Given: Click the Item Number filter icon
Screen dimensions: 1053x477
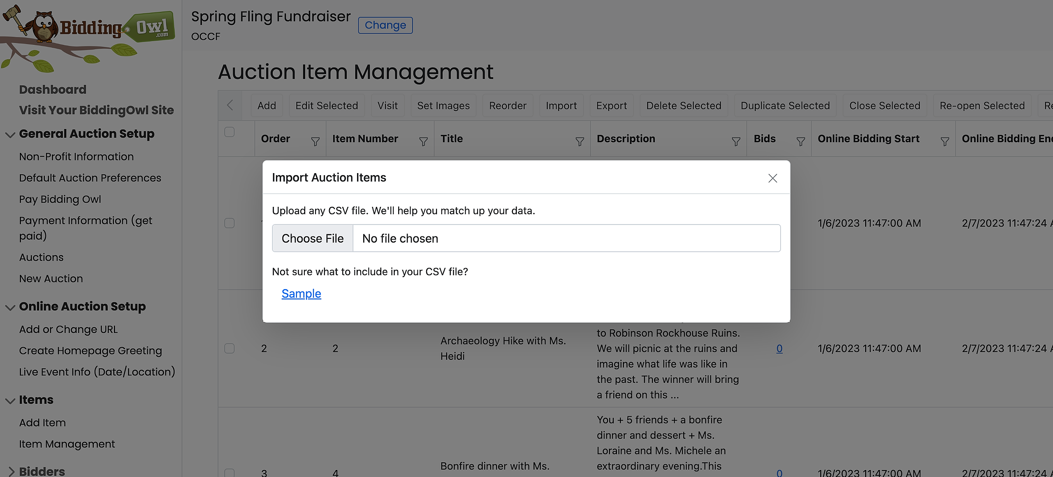Looking at the screenshot, I should (x=423, y=141).
